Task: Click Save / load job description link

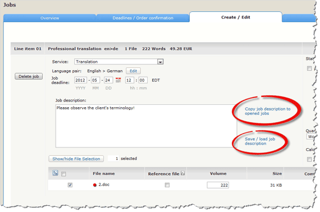Action: pyautogui.click(x=260, y=141)
